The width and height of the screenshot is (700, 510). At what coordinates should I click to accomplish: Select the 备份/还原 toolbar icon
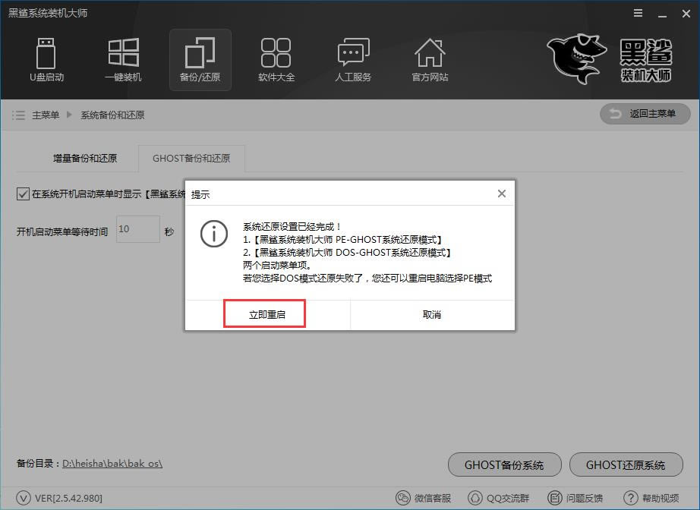click(200, 60)
